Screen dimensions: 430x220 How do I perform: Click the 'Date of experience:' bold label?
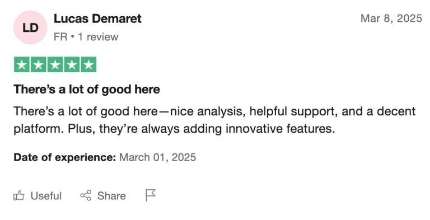click(x=65, y=157)
